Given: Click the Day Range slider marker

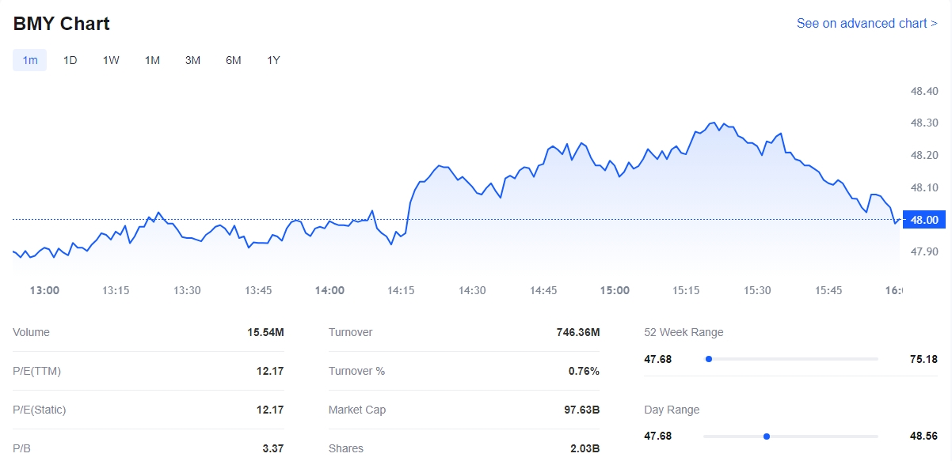Looking at the screenshot, I should pyautogui.click(x=766, y=436).
